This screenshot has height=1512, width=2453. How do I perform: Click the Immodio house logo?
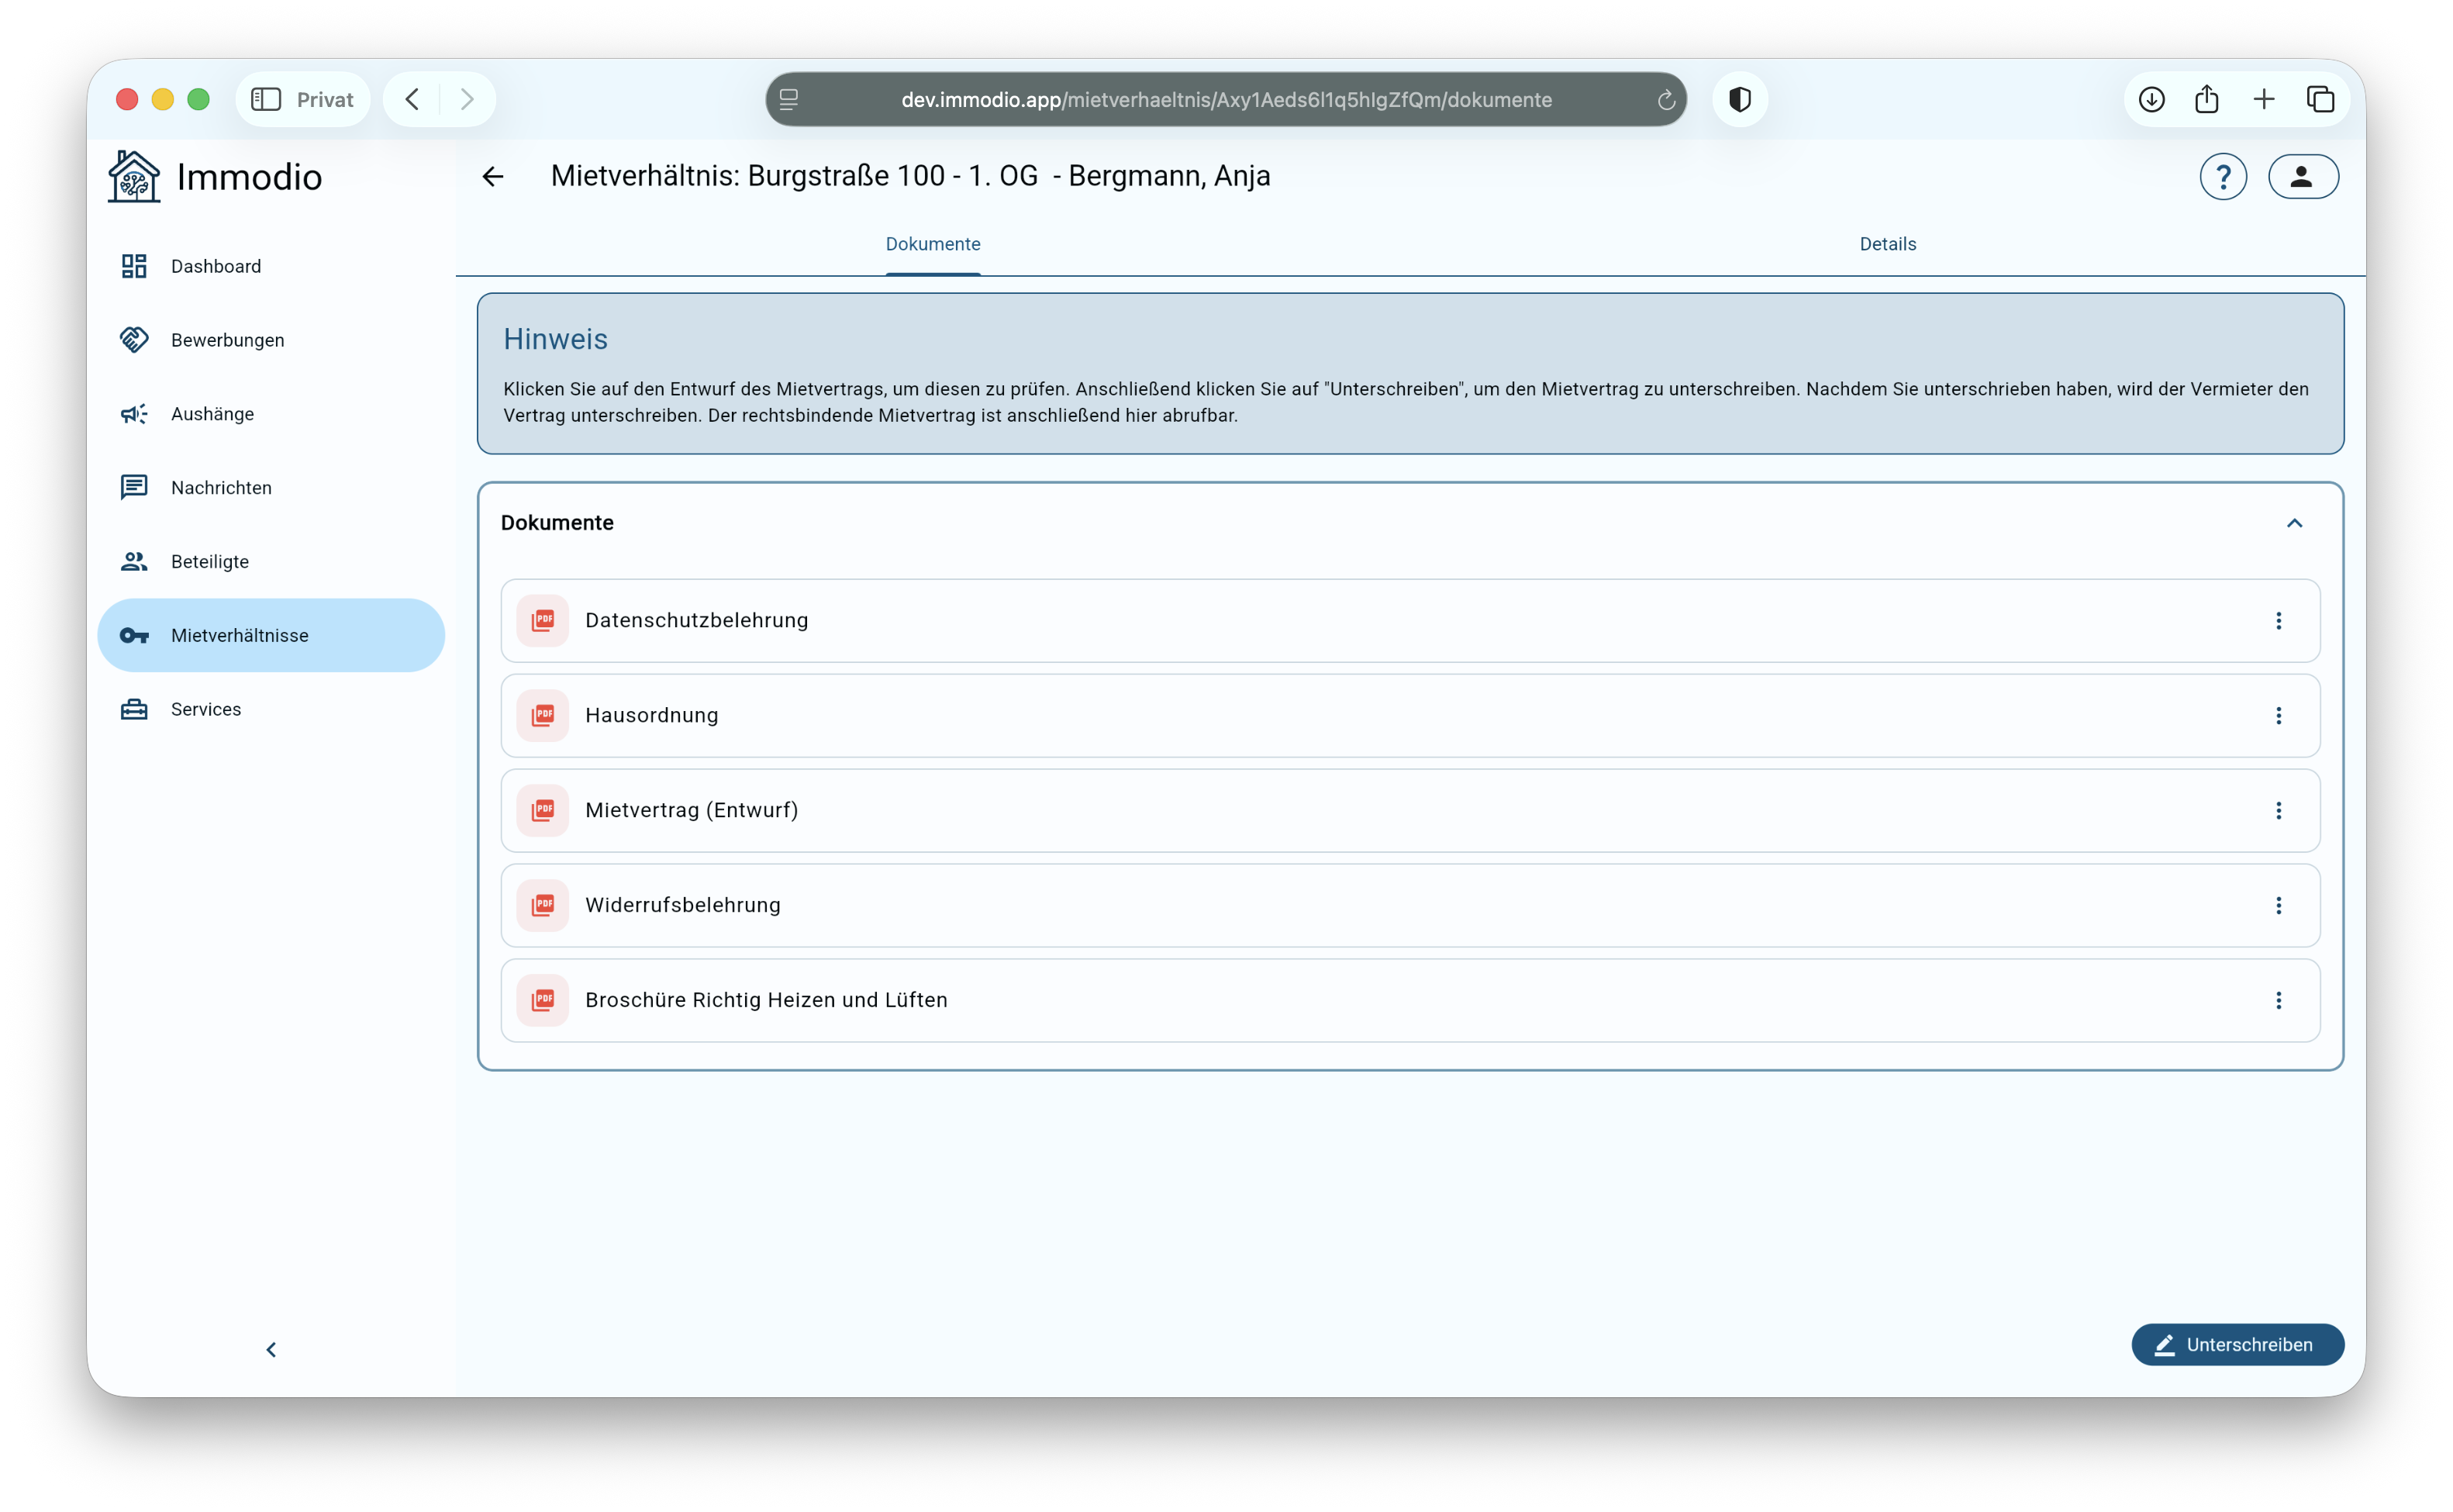[134, 176]
